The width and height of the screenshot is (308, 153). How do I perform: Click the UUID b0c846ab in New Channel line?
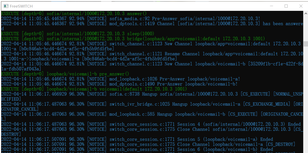pos(66,49)
